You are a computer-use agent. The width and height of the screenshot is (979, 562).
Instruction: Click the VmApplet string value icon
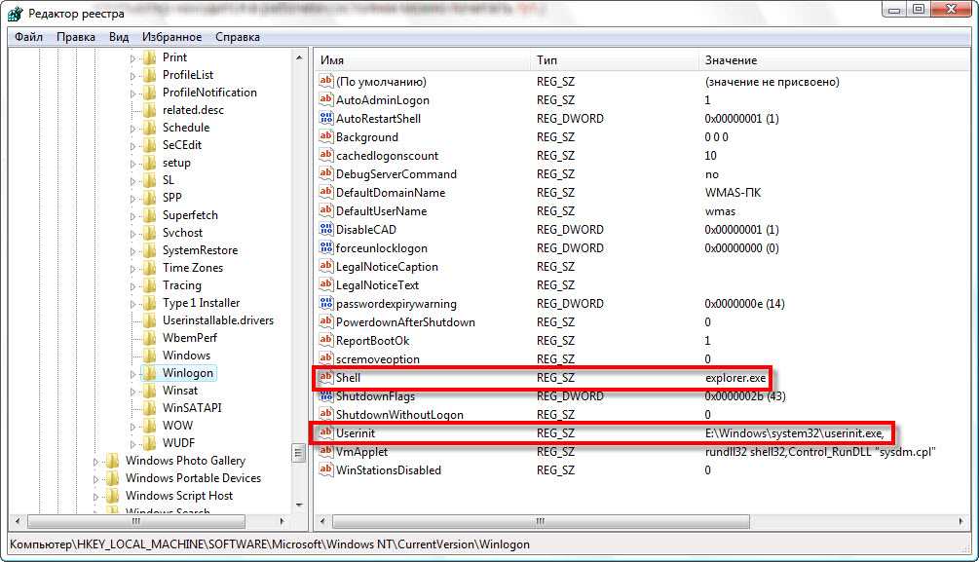point(326,451)
